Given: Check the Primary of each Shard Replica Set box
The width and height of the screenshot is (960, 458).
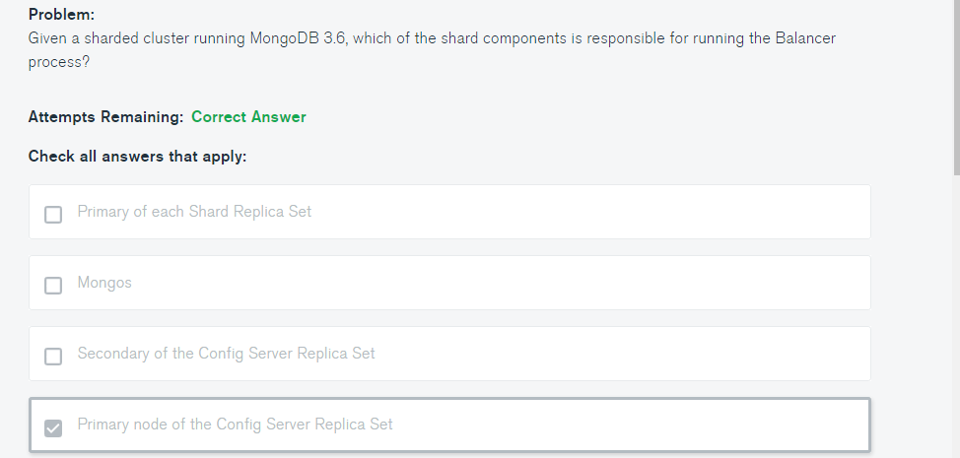Looking at the screenshot, I should pos(53,214).
